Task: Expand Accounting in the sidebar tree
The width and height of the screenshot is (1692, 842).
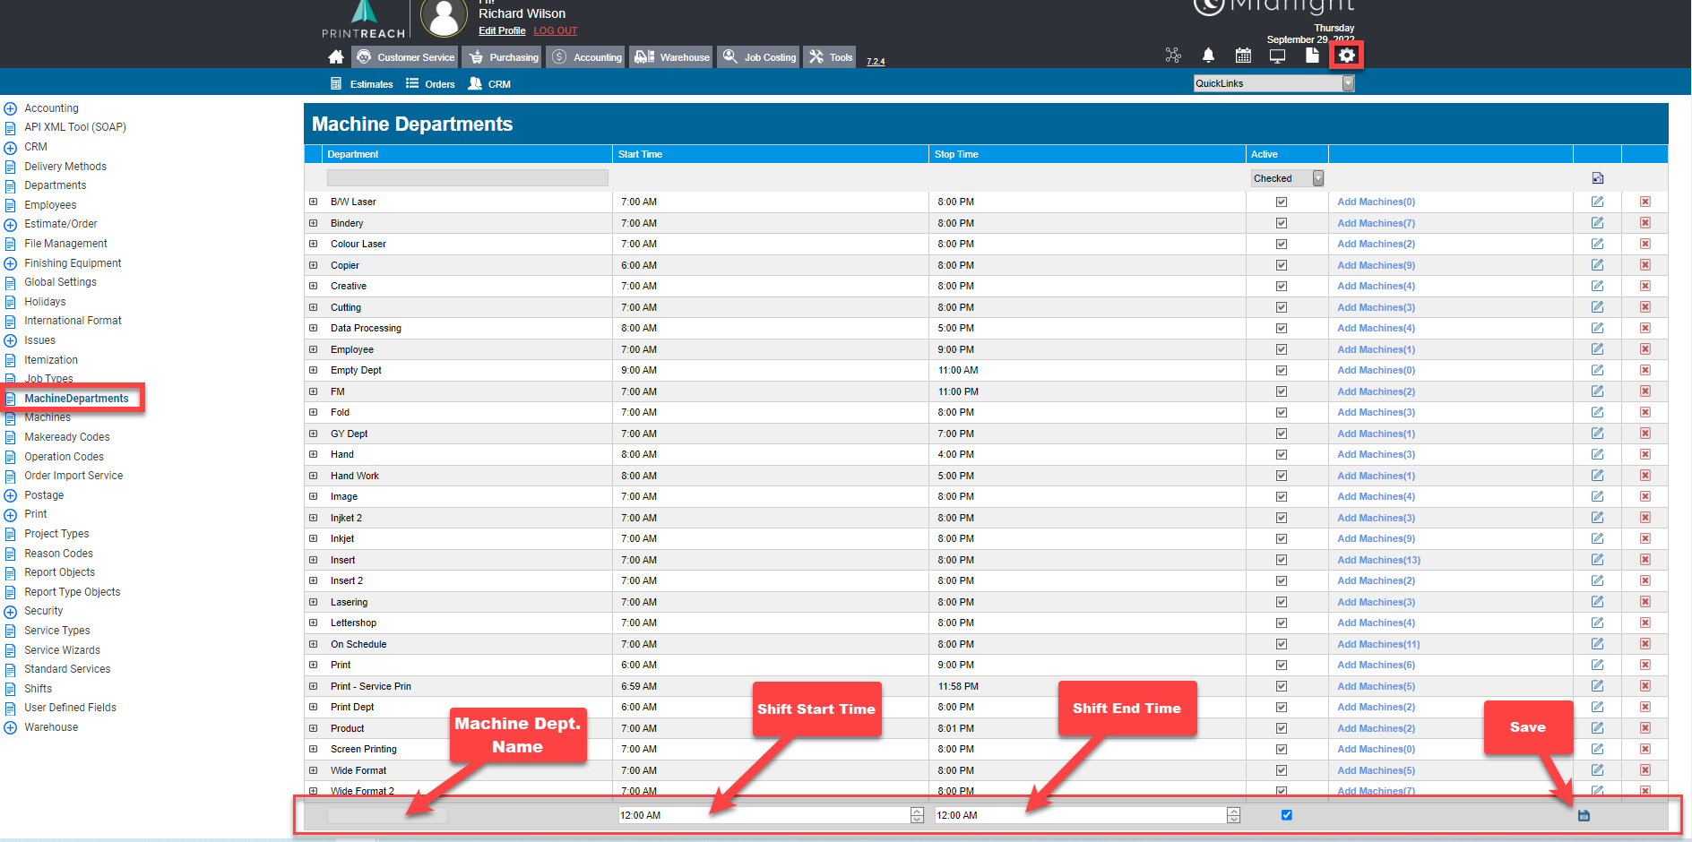Action: [11, 108]
